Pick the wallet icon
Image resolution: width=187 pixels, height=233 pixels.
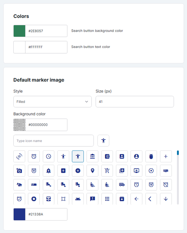107,156
